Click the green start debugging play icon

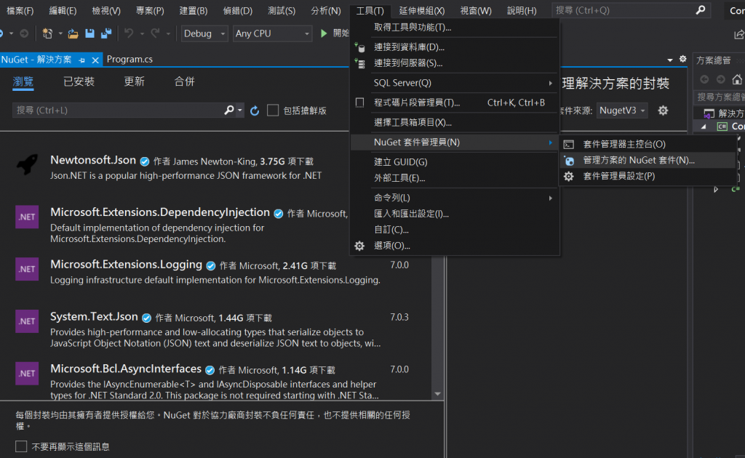point(324,33)
